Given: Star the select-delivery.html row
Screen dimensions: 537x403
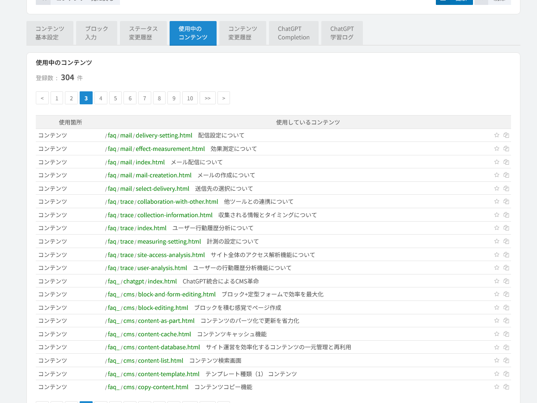Looking at the screenshot, I should tap(497, 189).
